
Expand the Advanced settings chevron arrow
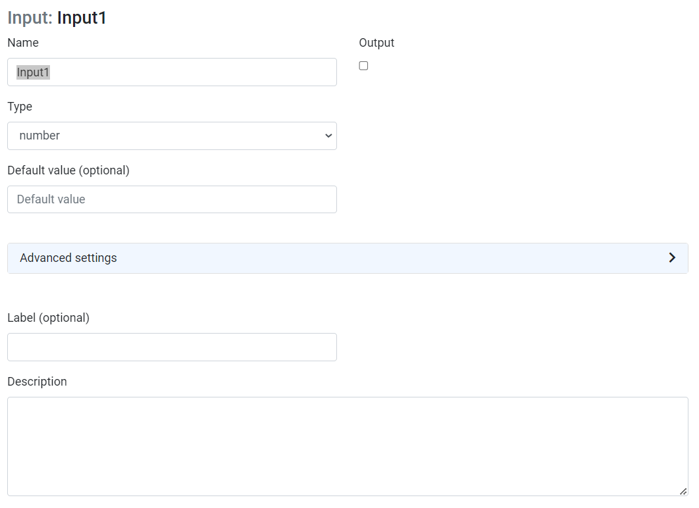672,258
